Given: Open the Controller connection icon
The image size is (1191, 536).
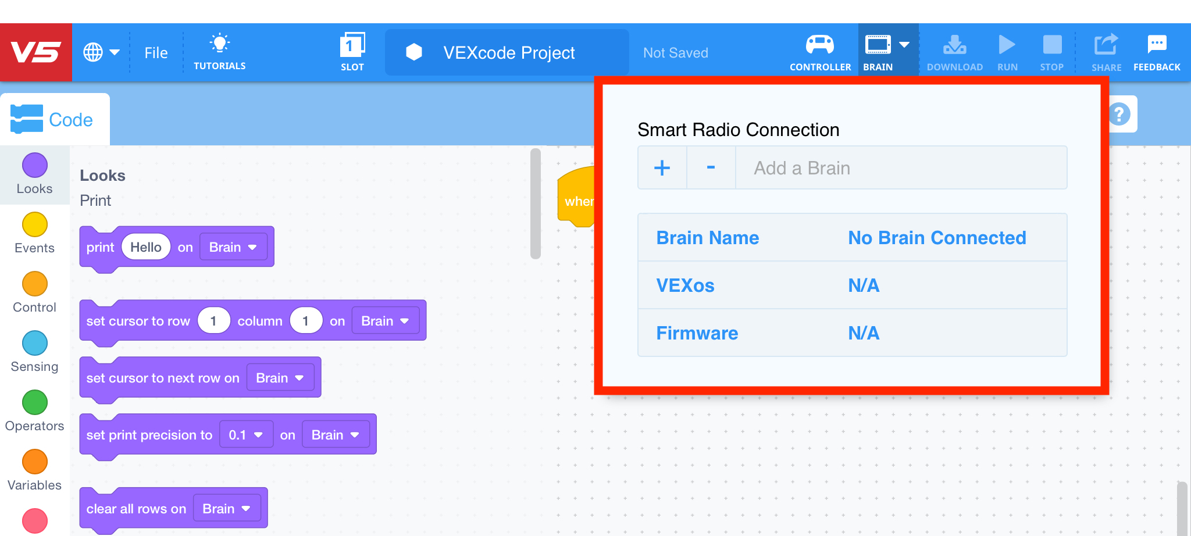Looking at the screenshot, I should (820, 52).
